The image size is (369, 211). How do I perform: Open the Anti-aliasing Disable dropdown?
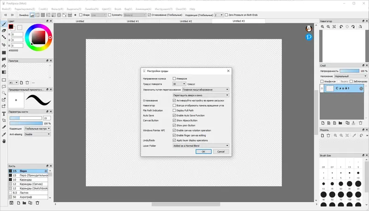coord(37,134)
